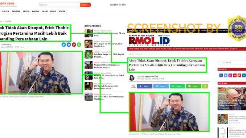Click thumbnail of Megawati Orasi news item
The height and width of the screenshot is (138, 246).
point(89,65)
